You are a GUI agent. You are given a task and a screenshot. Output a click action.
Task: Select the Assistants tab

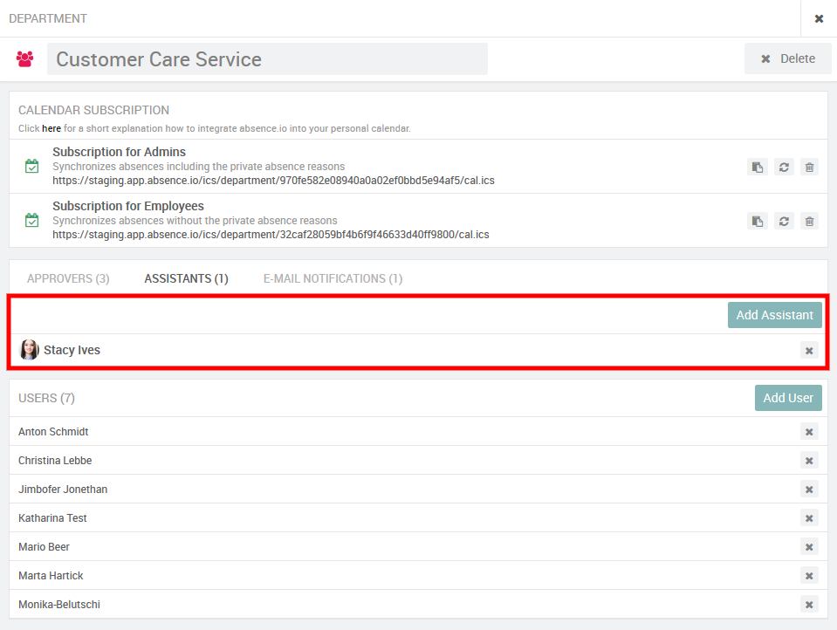click(x=186, y=279)
